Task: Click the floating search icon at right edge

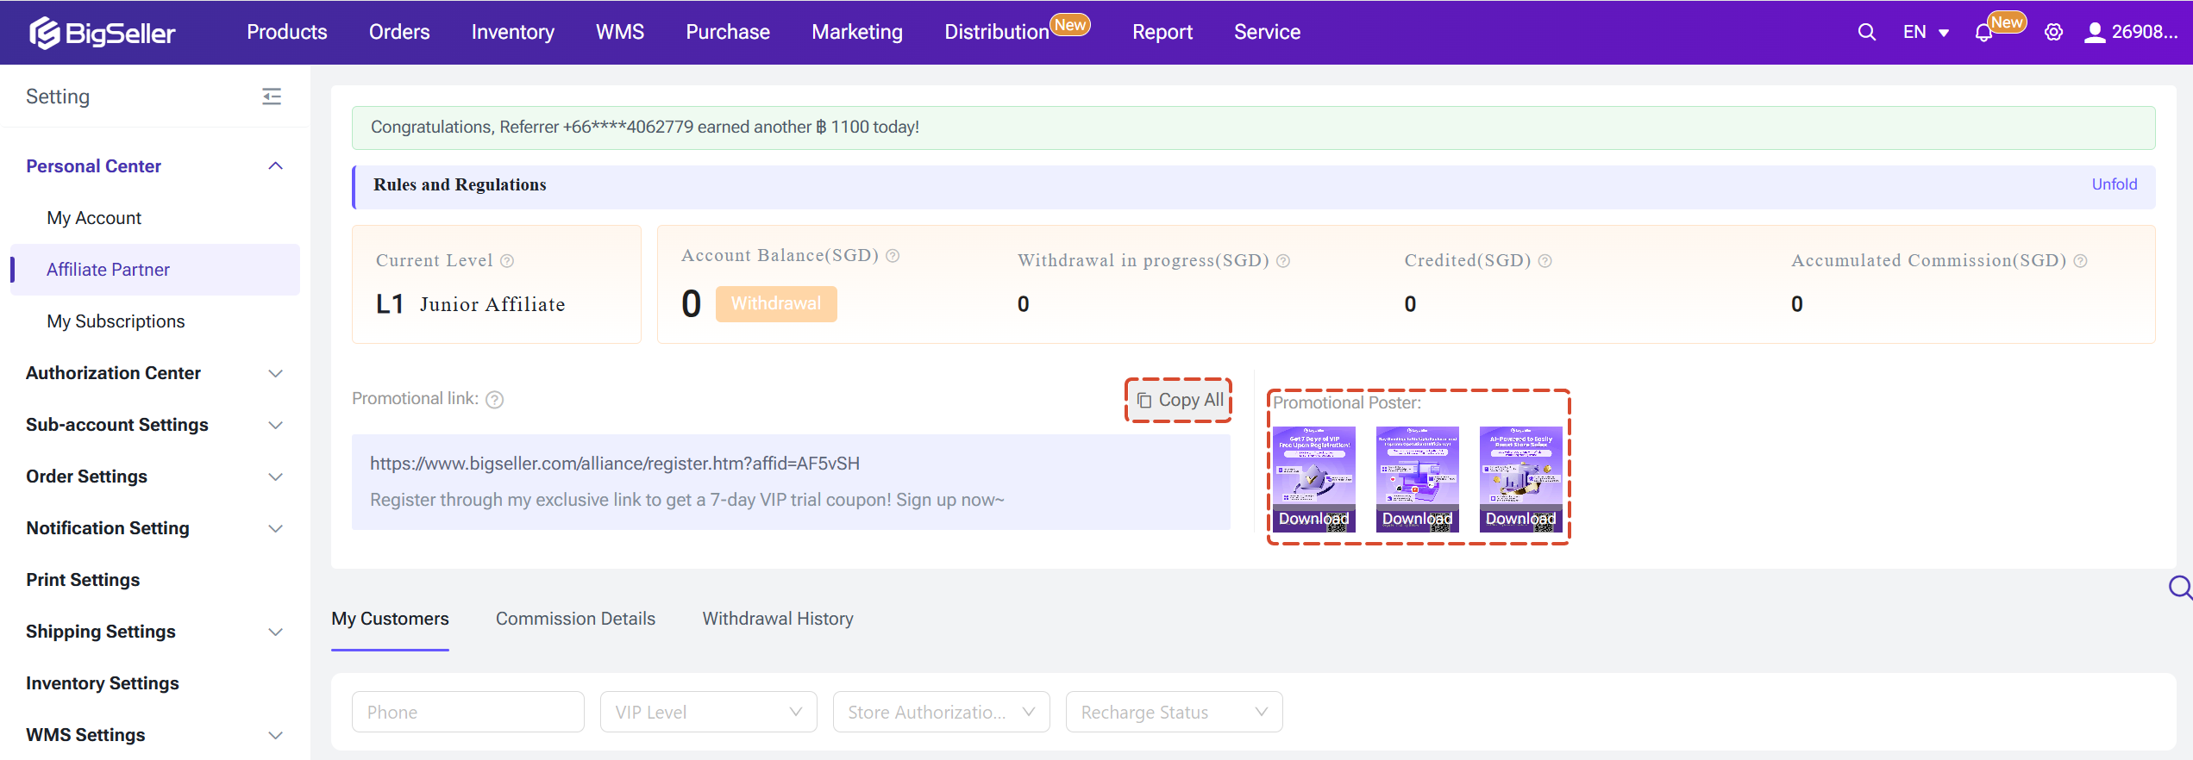Action: tap(2179, 588)
